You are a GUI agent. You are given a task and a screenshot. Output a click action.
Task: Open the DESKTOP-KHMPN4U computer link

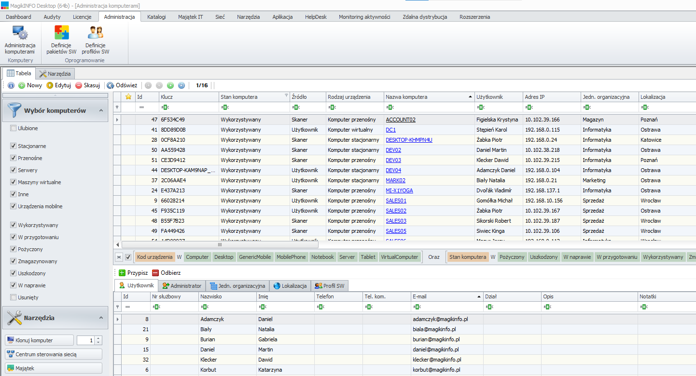(x=409, y=140)
